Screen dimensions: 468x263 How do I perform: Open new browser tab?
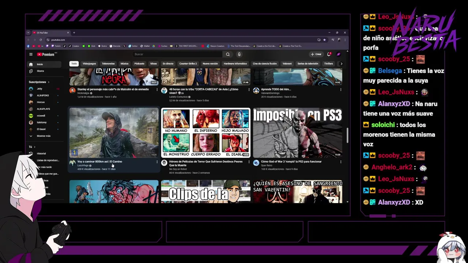point(74,33)
